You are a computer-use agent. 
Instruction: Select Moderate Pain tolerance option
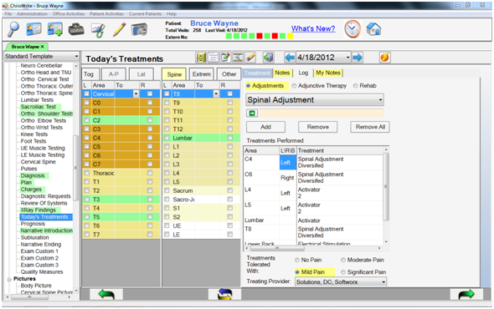coord(343,260)
